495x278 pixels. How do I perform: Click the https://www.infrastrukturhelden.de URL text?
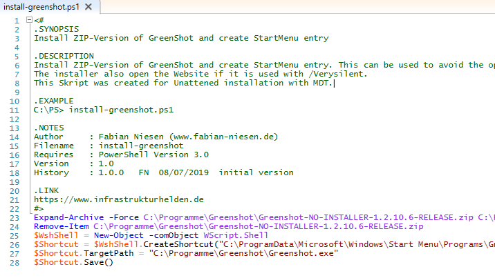(119, 199)
